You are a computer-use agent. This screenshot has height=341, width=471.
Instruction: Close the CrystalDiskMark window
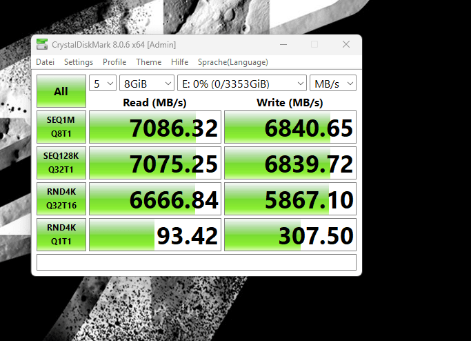tap(346, 44)
